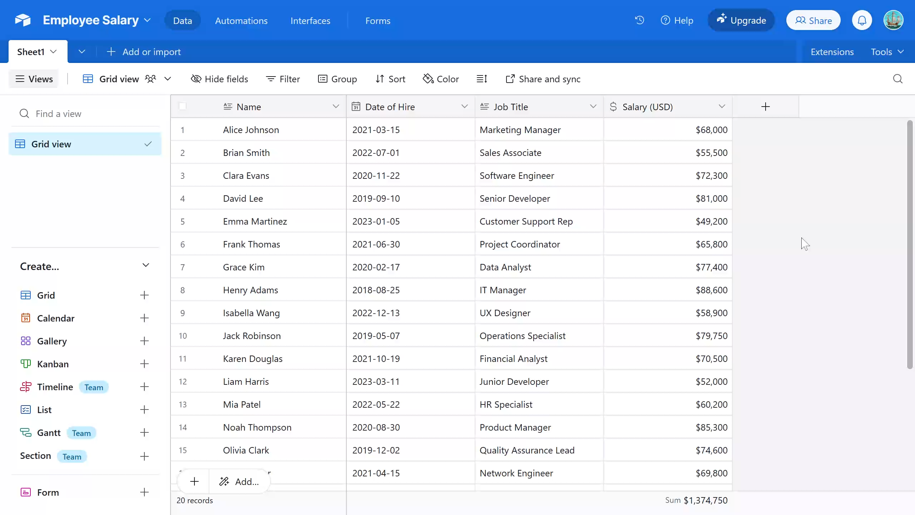Click List view type in Create list
This screenshot has height=515, width=915.
pos(44,410)
